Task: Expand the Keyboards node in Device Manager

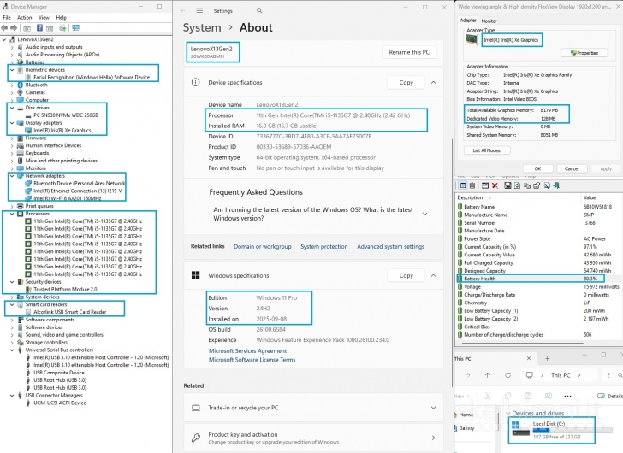Action: click(x=12, y=153)
